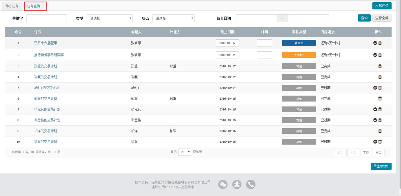Click the blue 董事会 event type tag

click(x=299, y=43)
